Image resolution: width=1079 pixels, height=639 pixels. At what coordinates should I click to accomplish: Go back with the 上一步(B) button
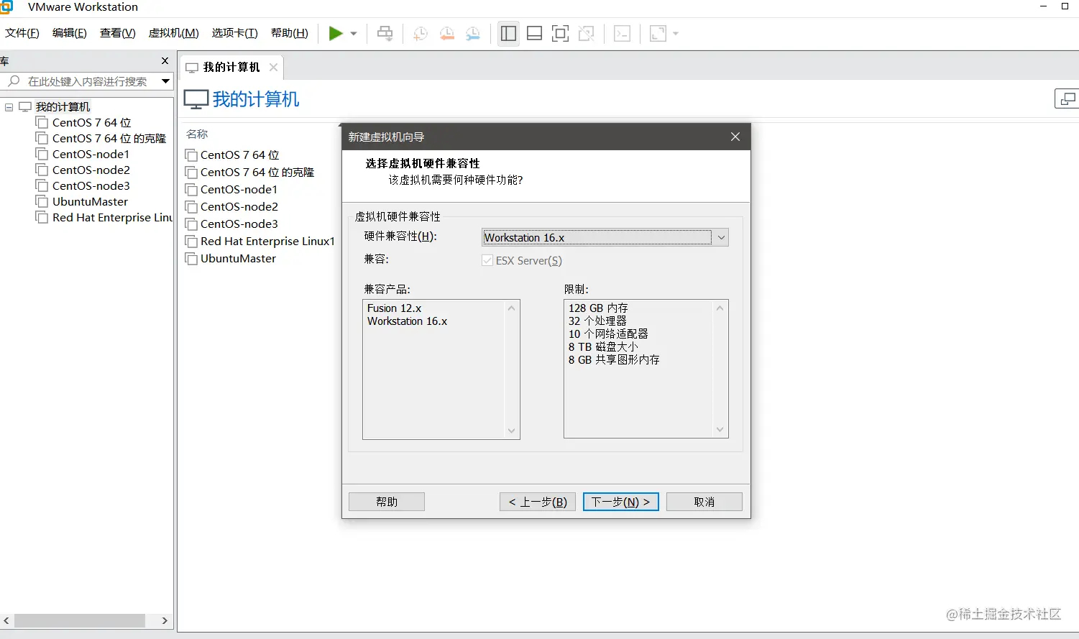[538, 502]
